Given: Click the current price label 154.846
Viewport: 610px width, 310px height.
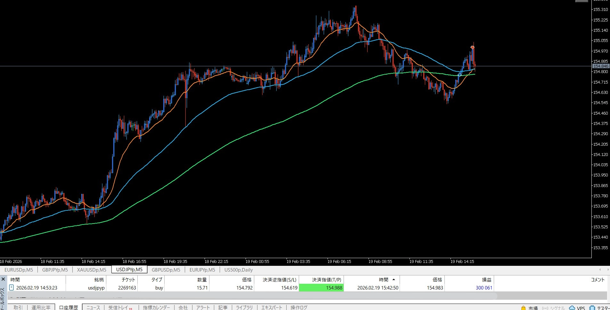Looking at the screenshot, I should 600,66.
